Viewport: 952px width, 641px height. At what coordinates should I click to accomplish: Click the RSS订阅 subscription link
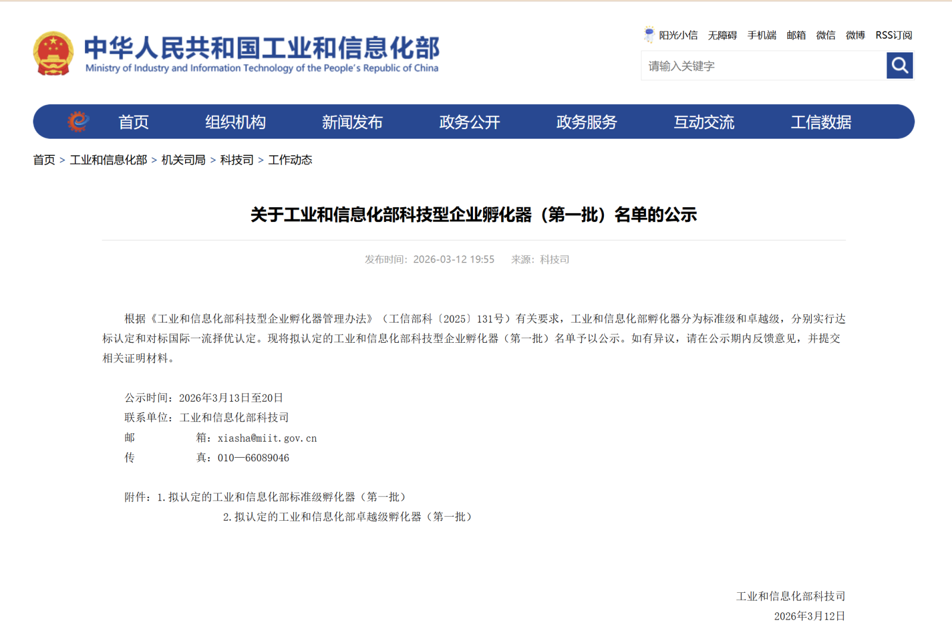coord(893,35)
